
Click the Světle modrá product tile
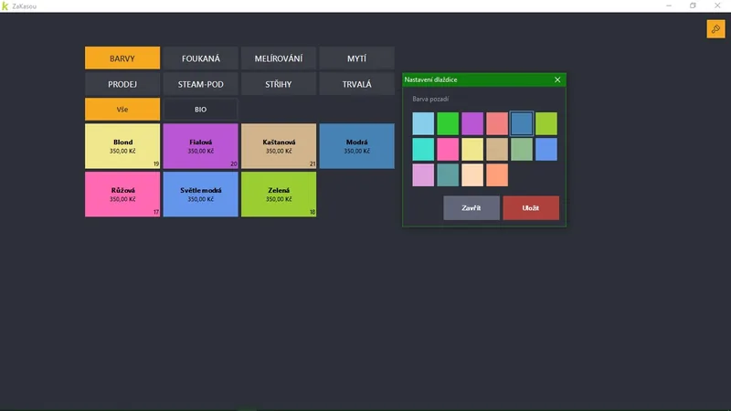(x=200, y=194)
